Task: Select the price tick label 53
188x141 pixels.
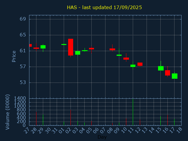Action: 23,82
